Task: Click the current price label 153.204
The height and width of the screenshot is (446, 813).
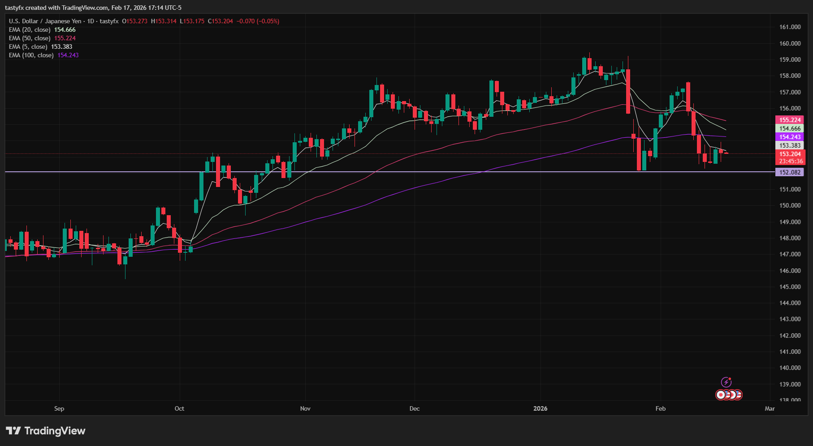Action: (x=790, y=154)
